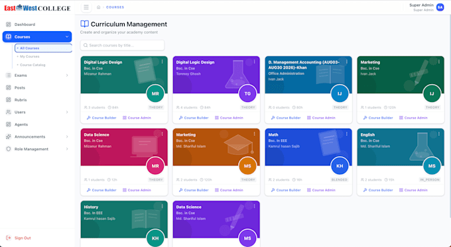Focus the search courses by title field
This screenshot has width=451, height=247.
[x=122, y=46]
